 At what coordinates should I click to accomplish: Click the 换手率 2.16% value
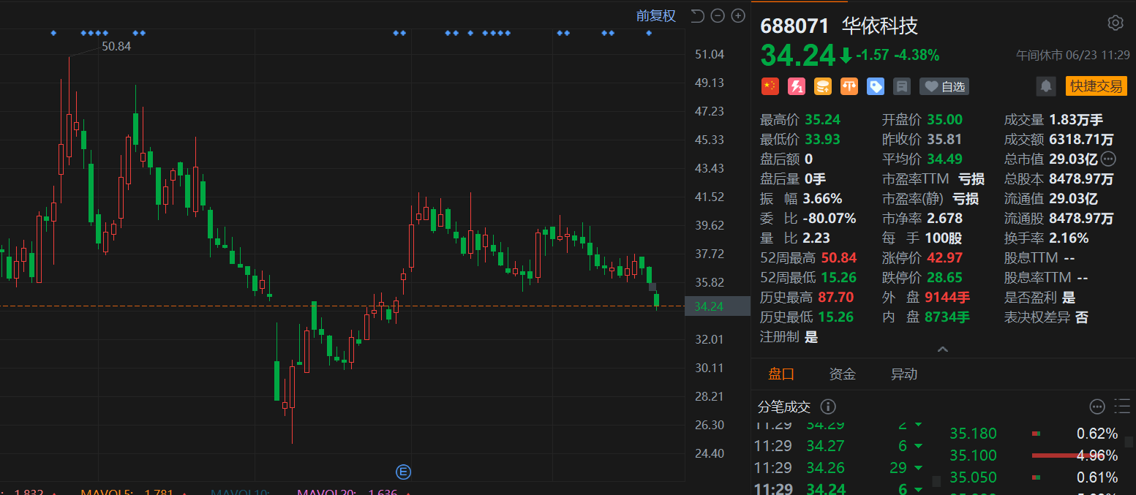coord(1069,238)
